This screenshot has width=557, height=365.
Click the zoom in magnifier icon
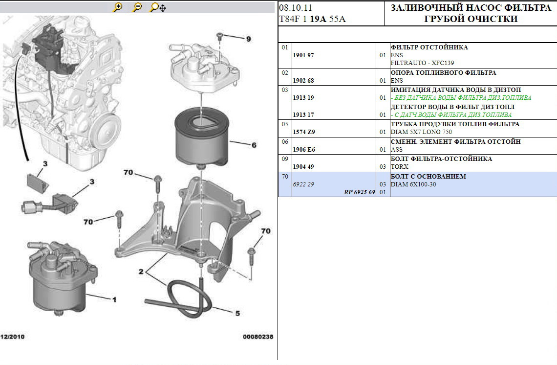pyautogui.click(x=117, y=7)
